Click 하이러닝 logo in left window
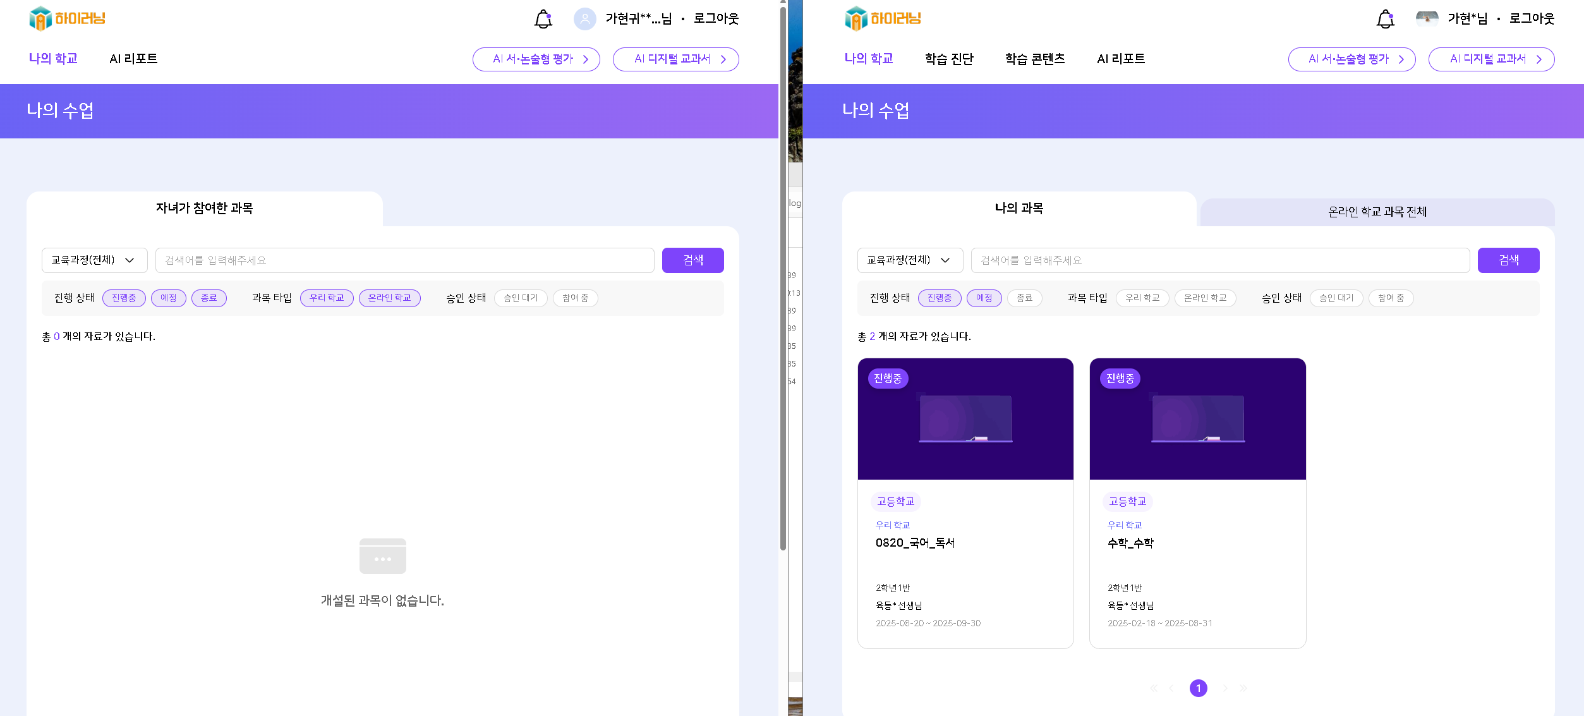Viewport: 1584px width, 716px height. pos(67,18)
